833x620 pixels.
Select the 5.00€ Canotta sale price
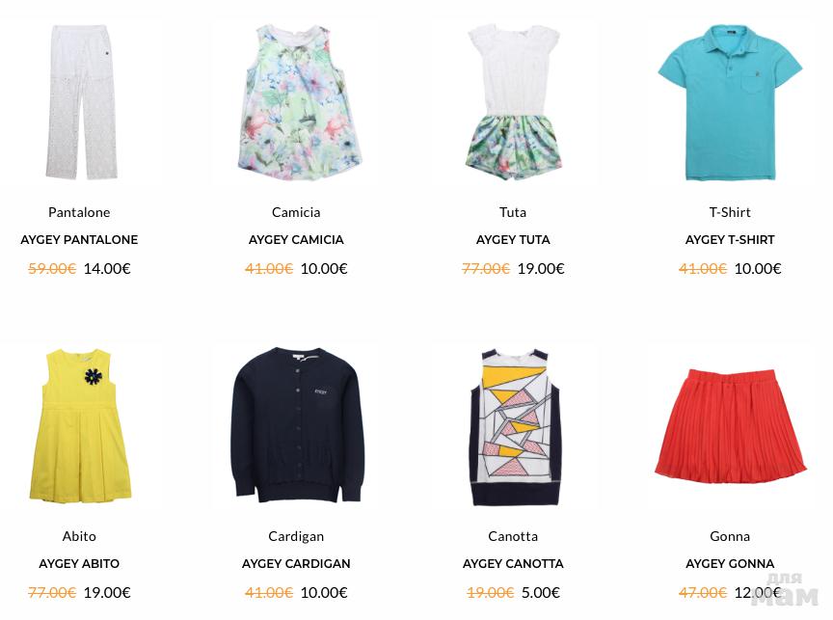(x=540, y=592)
